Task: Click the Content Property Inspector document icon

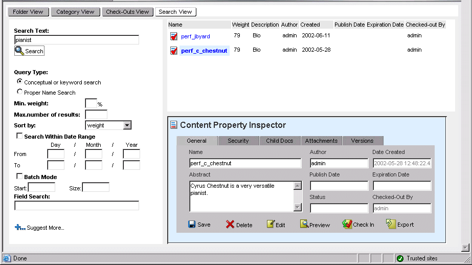Action: point(174,125)
